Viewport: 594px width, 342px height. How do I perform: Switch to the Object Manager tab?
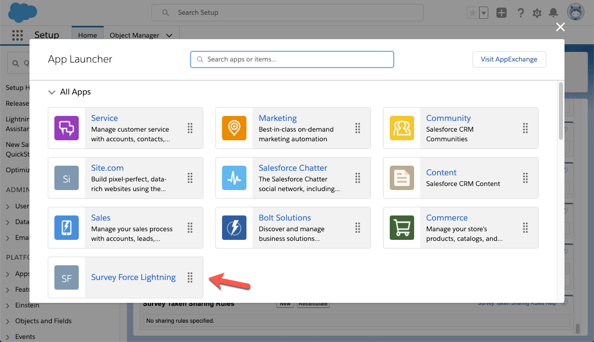tap(134, 35)
